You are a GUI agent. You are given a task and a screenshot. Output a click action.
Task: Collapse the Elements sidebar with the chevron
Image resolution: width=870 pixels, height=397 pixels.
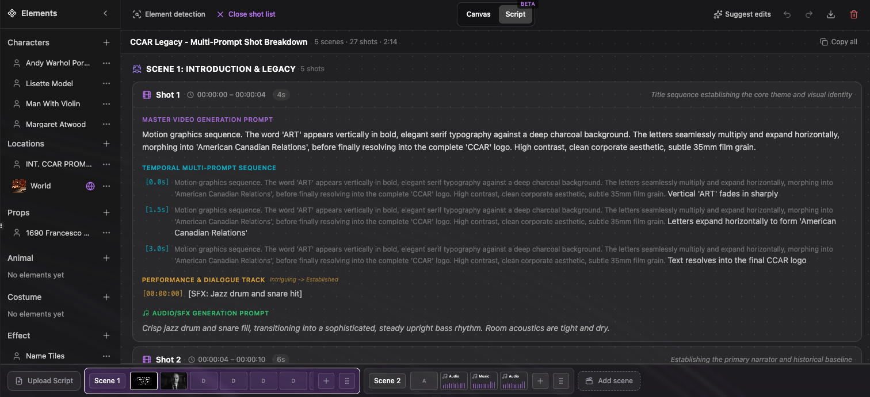[x=105, y=13]
